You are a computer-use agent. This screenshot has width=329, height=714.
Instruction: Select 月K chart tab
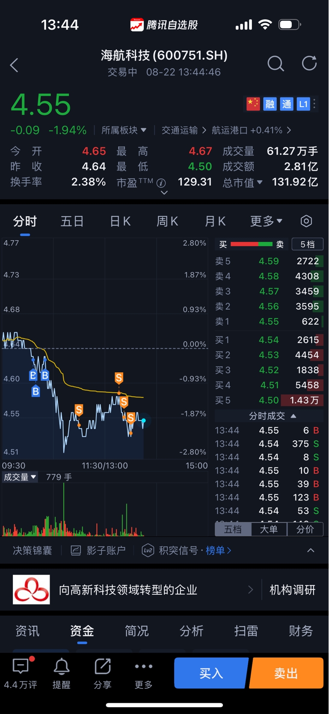[215, 221]
